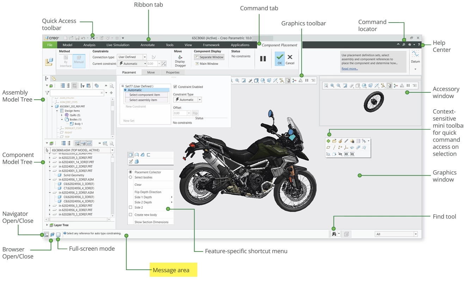464x281 pixels.
Task: Open the Connection type User Defined dropdown
Action: pos(132,57)
